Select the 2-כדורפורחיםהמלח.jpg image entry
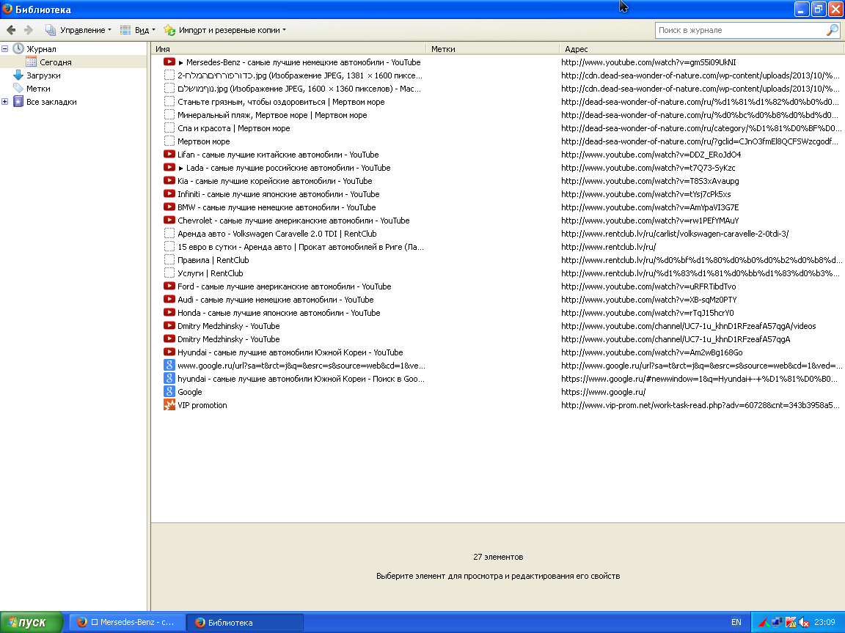Viewport: 845px width, 633px height. tap(299, 75)
